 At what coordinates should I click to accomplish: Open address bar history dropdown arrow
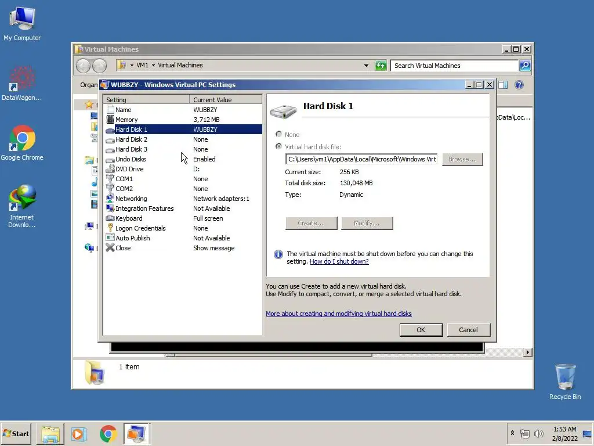click(366, 66)
